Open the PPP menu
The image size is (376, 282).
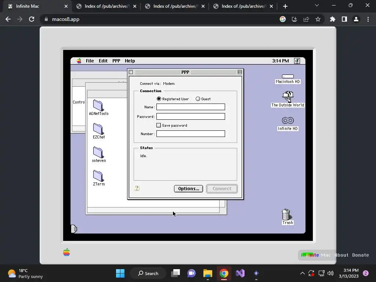pyautogui.click(x=116, y=61)
